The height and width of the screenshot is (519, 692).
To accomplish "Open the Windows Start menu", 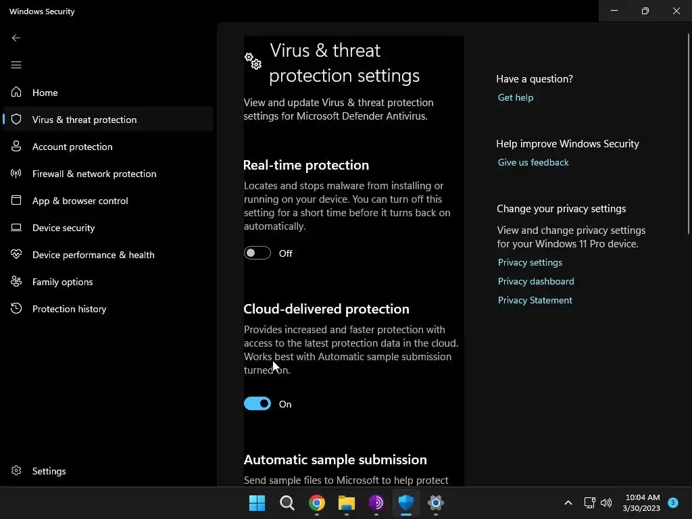I will 257,503.
